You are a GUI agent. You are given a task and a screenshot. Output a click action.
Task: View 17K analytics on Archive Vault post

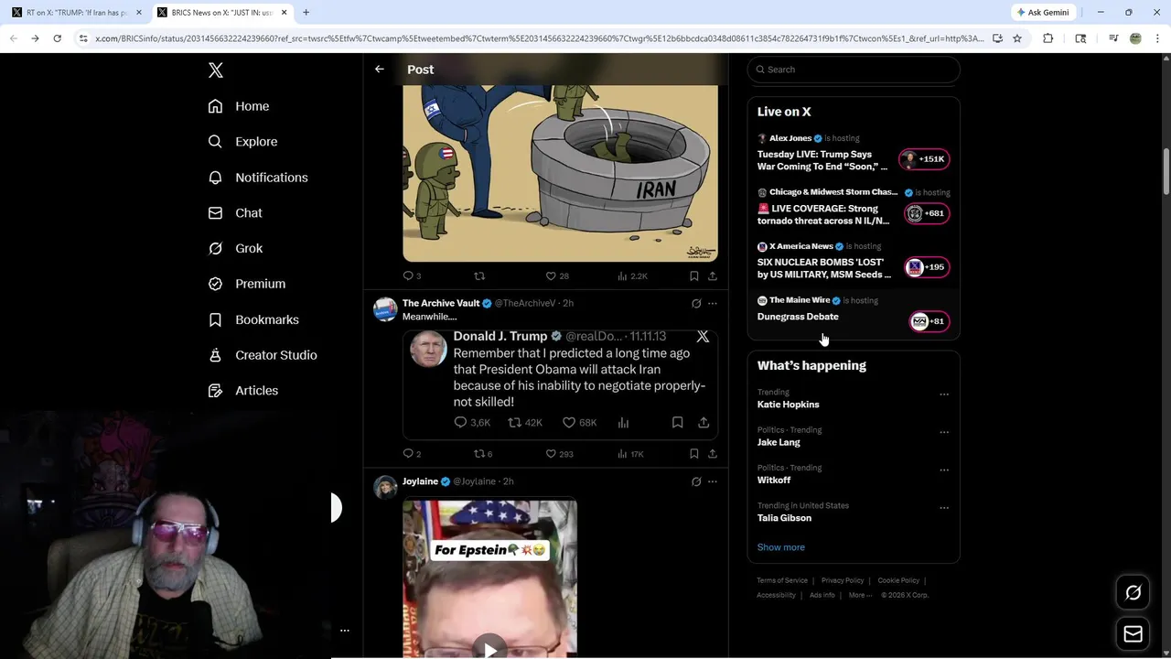point(631,454)
